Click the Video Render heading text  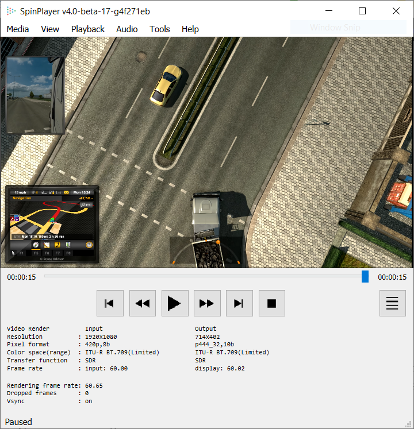pos(28,328)
